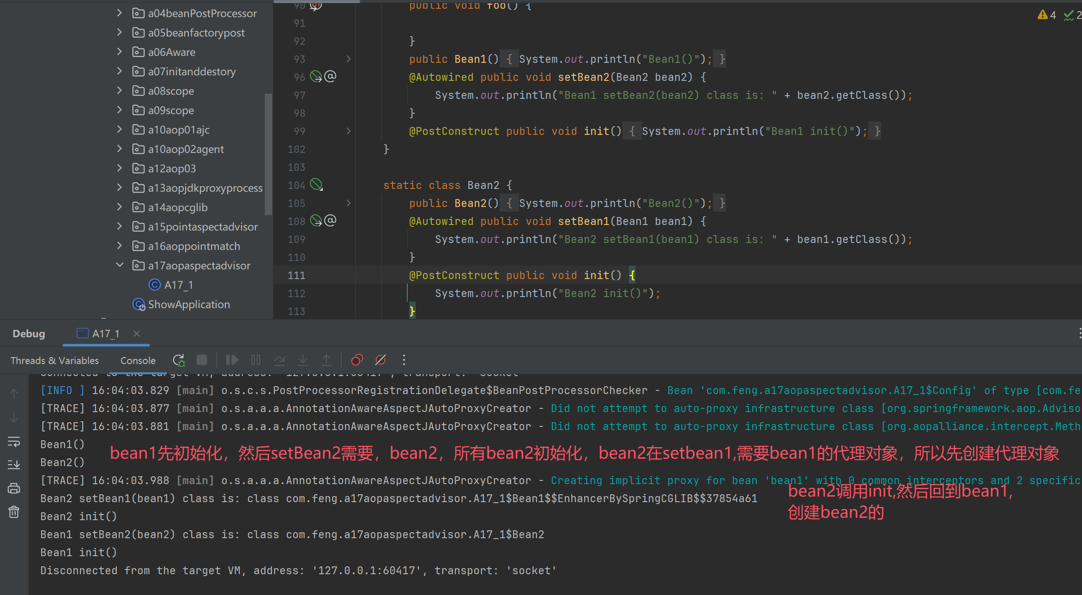
Task: Stop the debug process
Action: coord(202,360)
